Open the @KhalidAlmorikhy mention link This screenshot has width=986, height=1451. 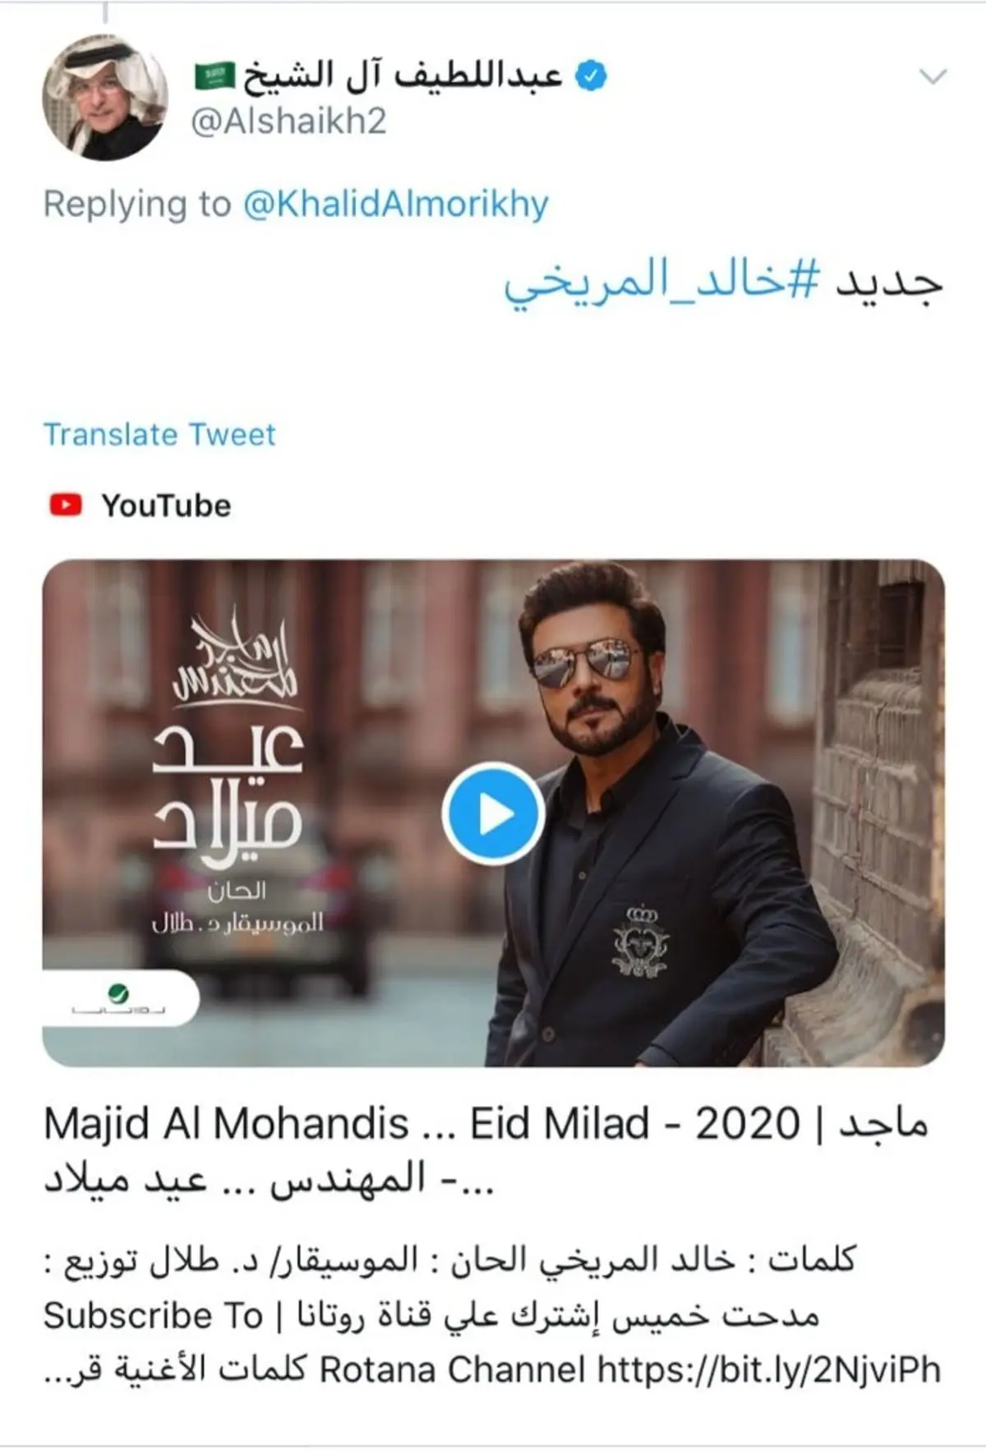[x=395, y=204]
